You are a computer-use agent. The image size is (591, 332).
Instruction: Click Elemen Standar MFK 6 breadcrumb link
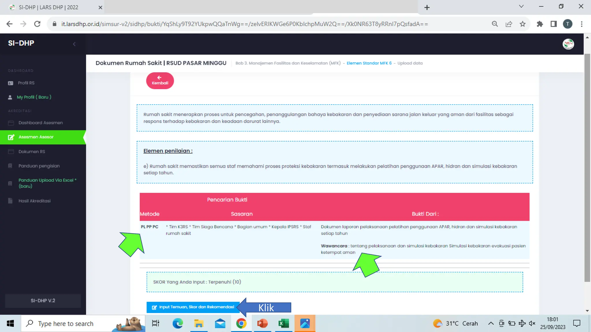pos(369,63)
